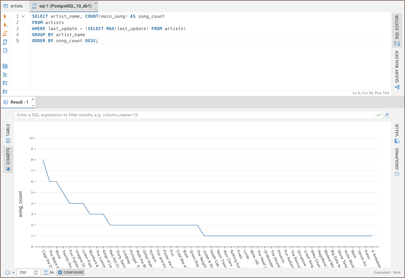This screenshot has height=278, width=405.
Task: Toggle the Value side panel
Action: (397, 133)
